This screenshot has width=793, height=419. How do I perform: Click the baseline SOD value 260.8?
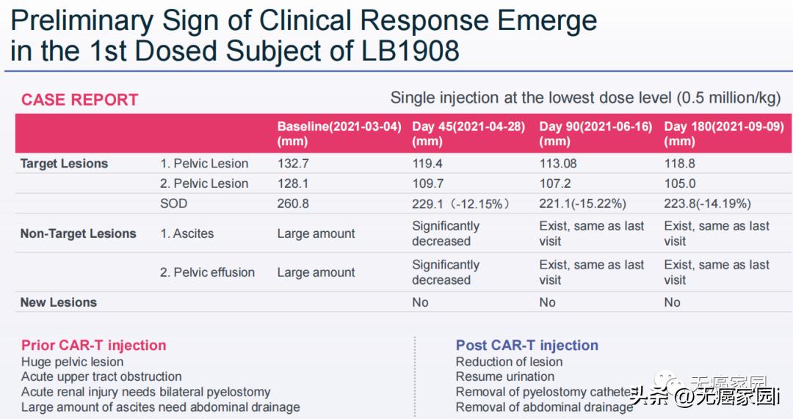[x=293, y=203]
